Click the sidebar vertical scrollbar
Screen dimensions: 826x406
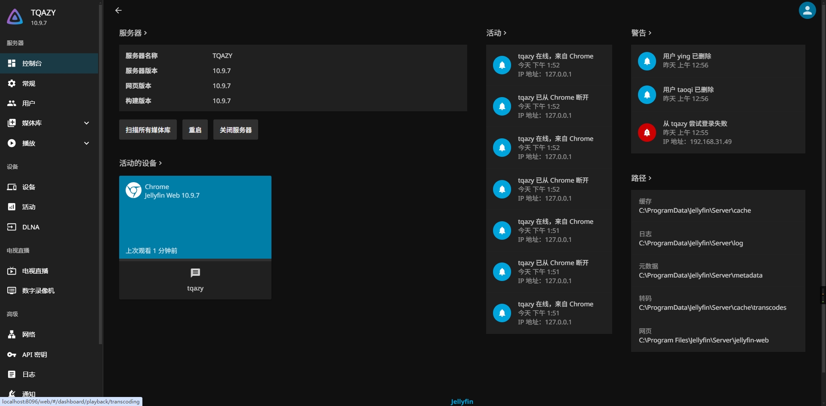pos(100,172)
